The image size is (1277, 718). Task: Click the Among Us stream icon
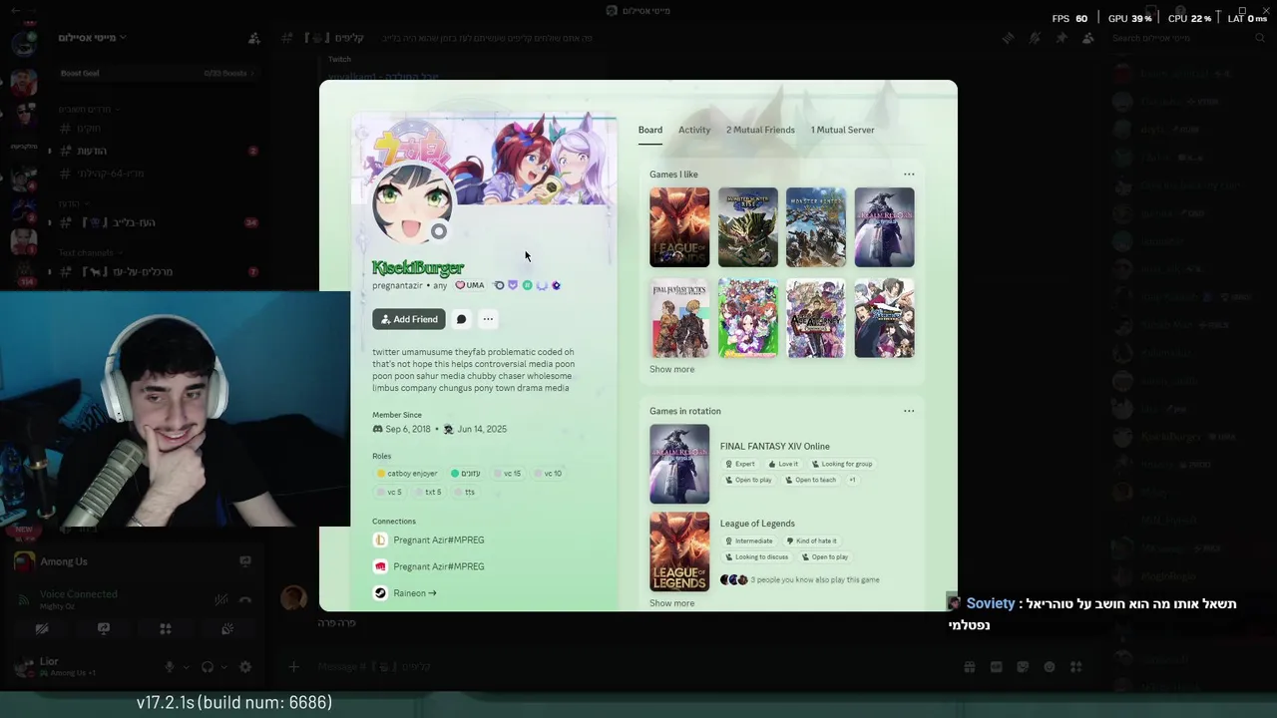tap(245, 561)
